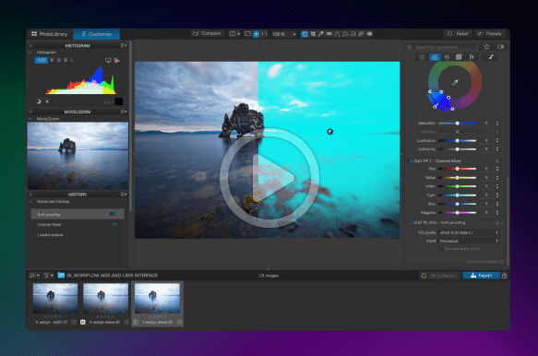
Task: Show favorite corrections with star icon
Action: click(x=486, y=47)
